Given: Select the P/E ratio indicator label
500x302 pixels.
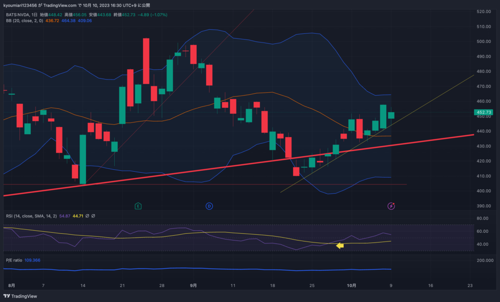Looking at the screenshot, I should [14, 260].
